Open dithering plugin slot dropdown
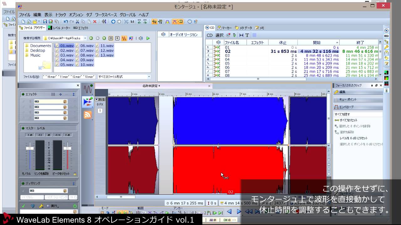401x225 pixels. (x=65, y=191)
